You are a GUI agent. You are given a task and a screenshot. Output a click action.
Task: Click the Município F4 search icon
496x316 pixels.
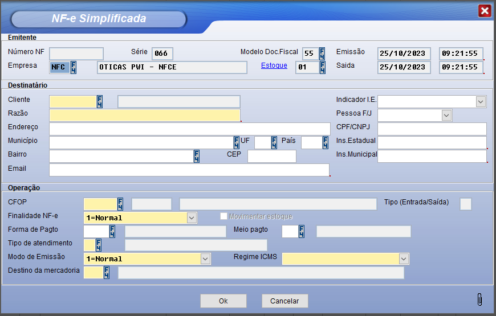(237, 142)
